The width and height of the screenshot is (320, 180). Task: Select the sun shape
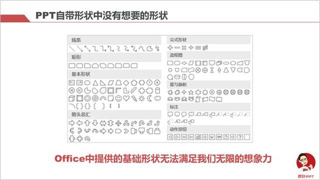[141, 99]
